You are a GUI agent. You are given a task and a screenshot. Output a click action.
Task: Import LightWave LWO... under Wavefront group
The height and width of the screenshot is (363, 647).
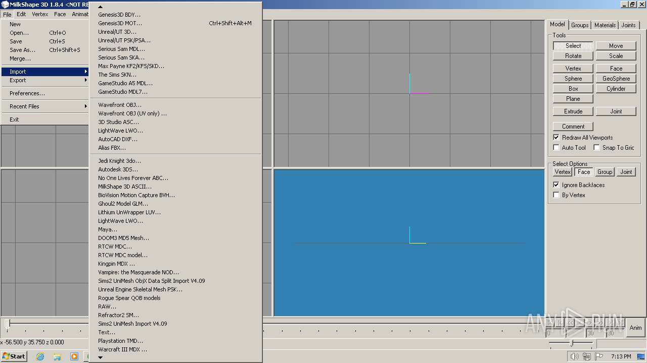click(175, 131)
